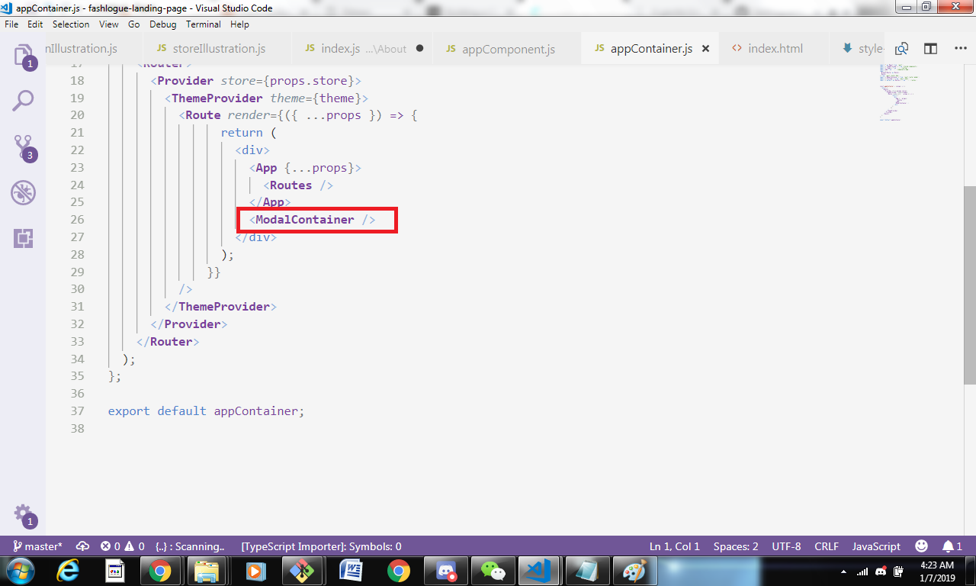Change language mode via JavaScript
The image size is (976, 586).
[x=876, y=546]
